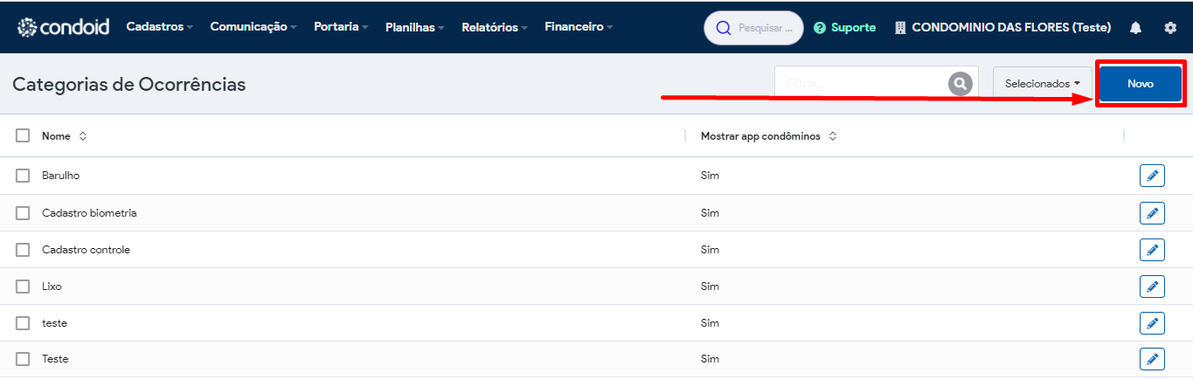Edit the Barulho category with pencil icon
Viewport: 1193px width, 380px height.
point(1152,176)
